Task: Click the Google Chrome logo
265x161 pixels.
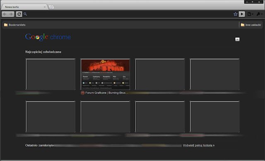Action: (x=48, y=37)
